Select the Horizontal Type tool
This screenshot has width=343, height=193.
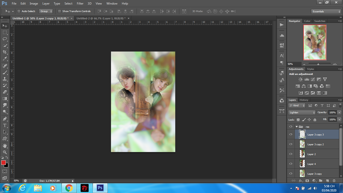click(5, 125)
